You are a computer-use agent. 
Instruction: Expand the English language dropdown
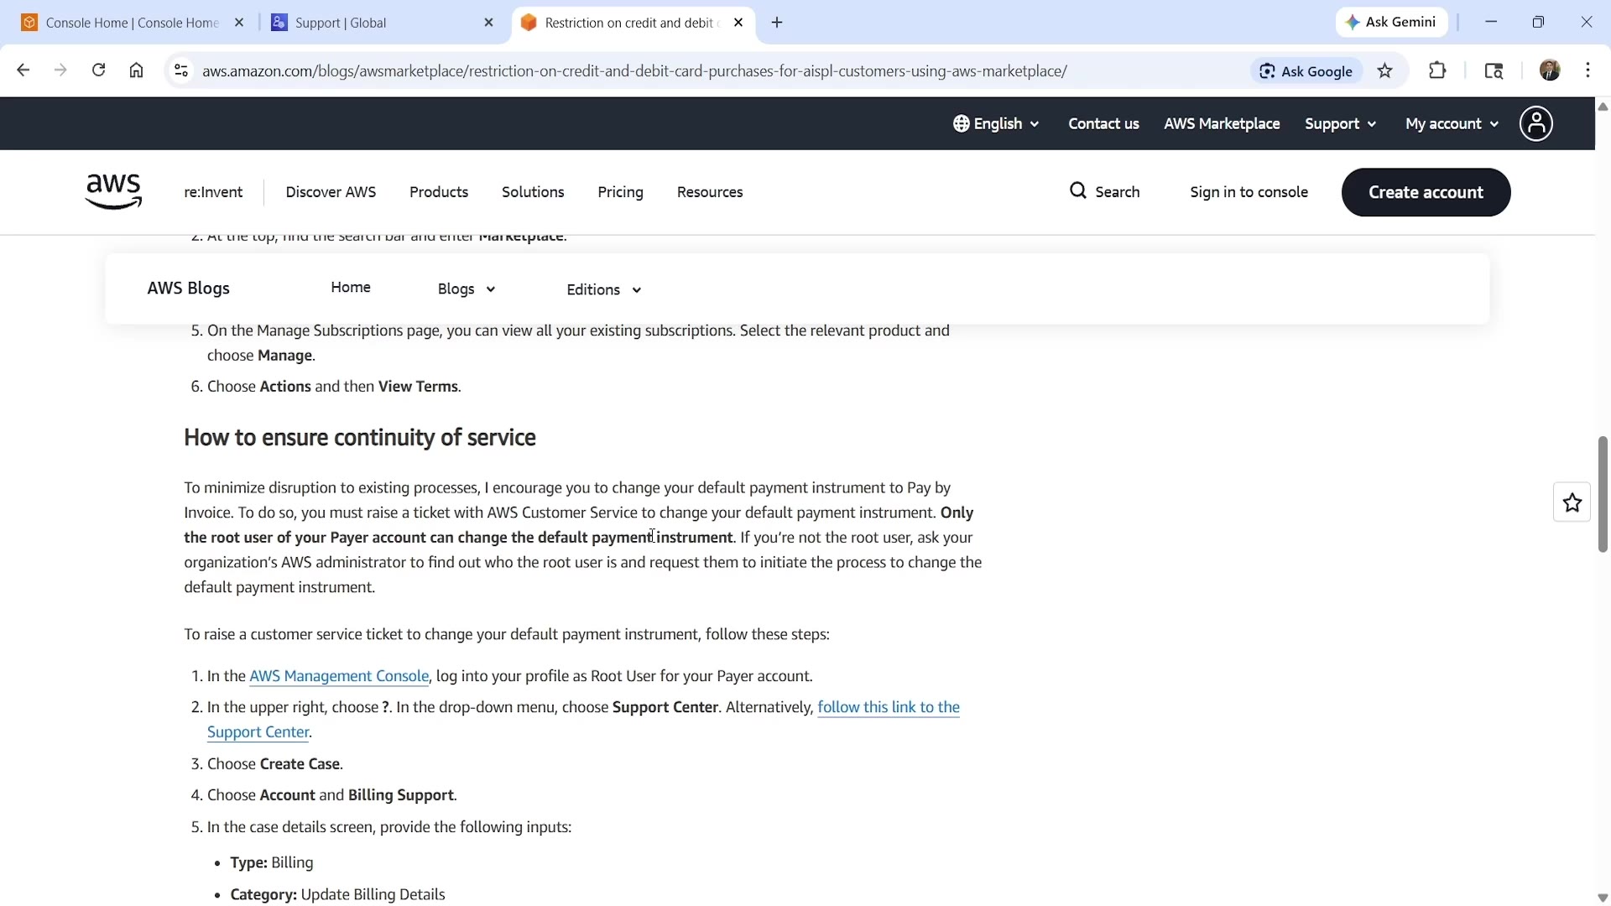997,124
